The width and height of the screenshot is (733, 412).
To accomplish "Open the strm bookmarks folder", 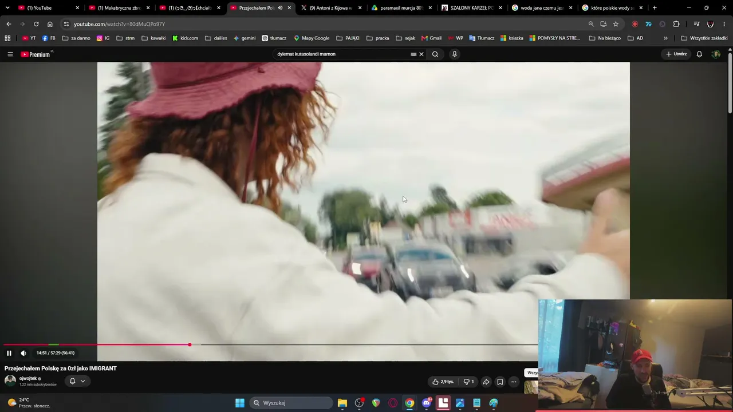I will pos(125,38).
